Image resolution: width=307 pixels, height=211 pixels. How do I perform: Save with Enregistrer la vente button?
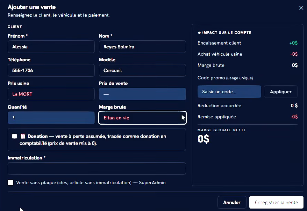click(x=276, y=202)
